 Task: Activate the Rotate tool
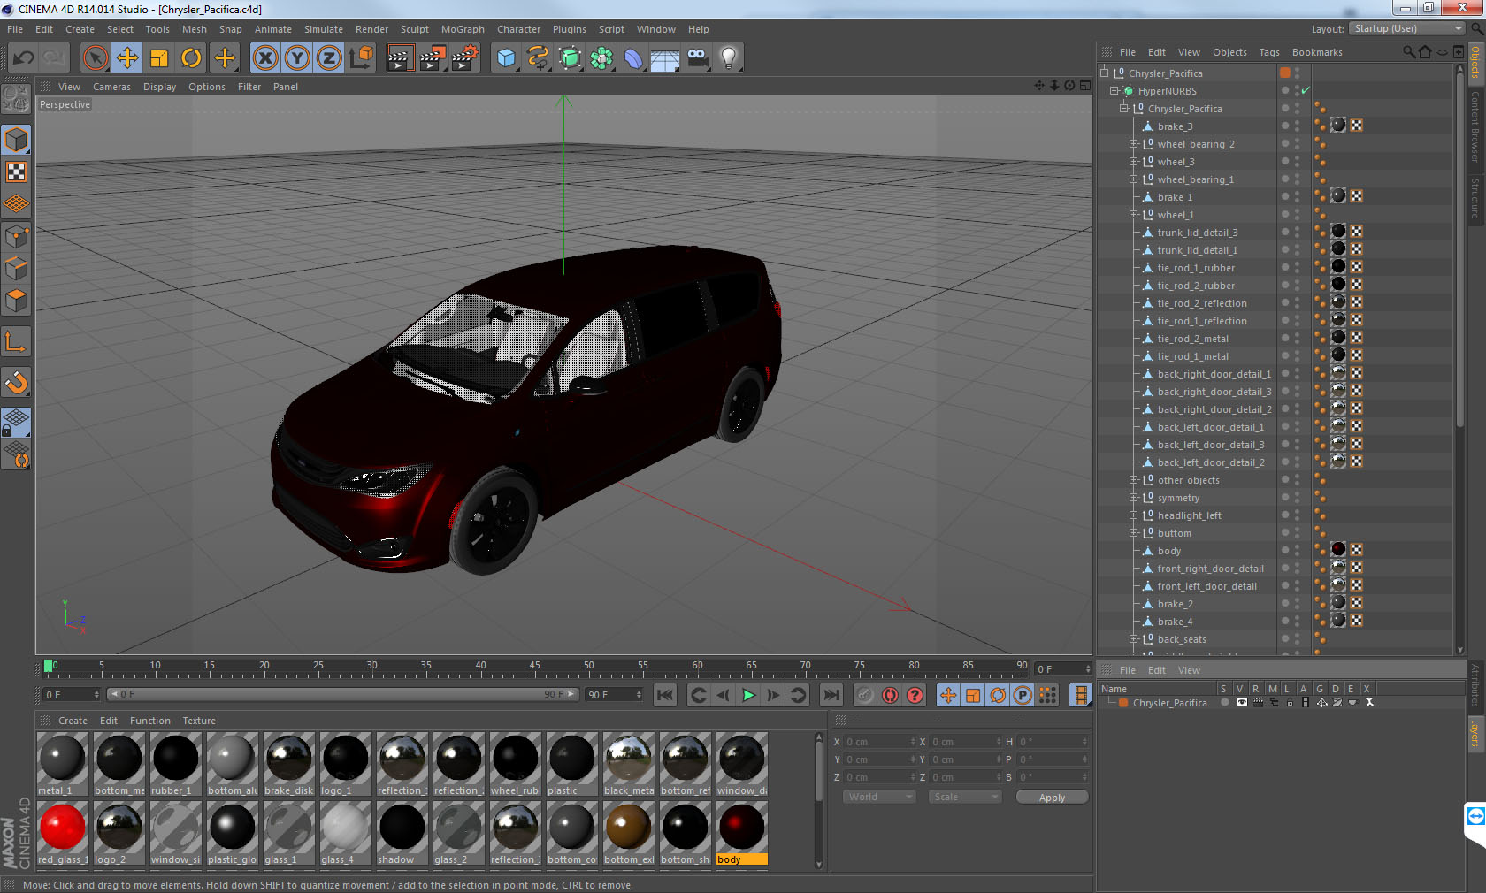[x=191, y=58]
